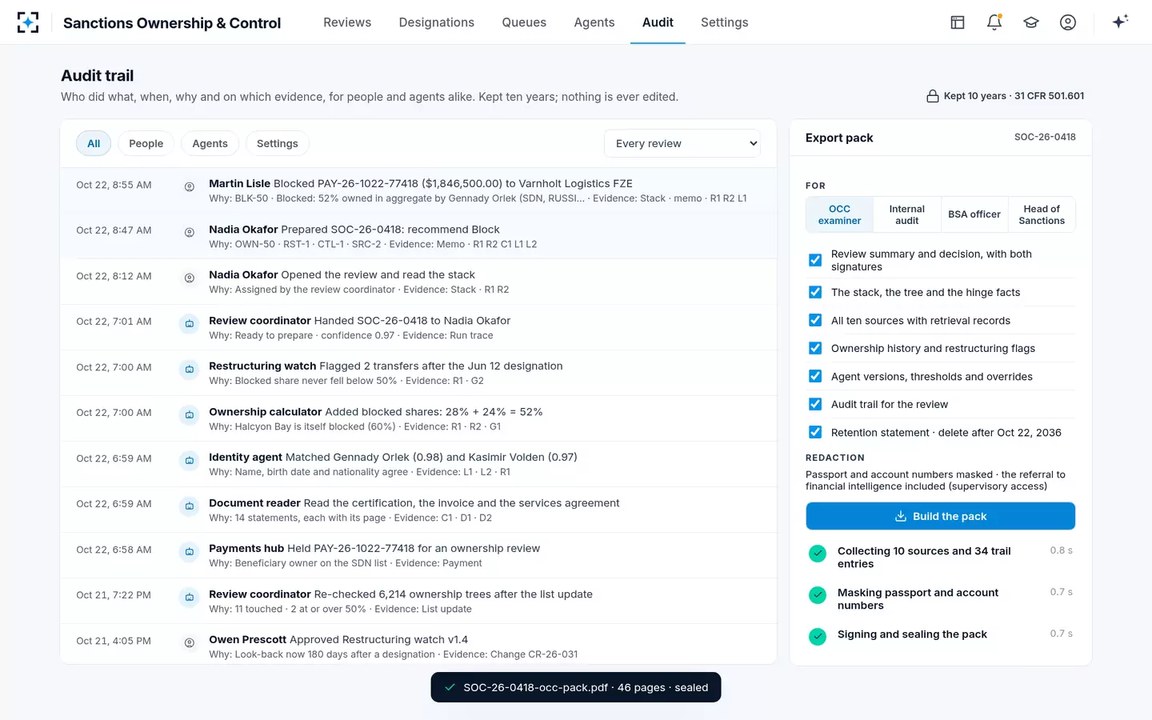This screenshot has width=1152, height=720.
Task: Select Head of Sanctions recipient
Action: click(1042, 214)
